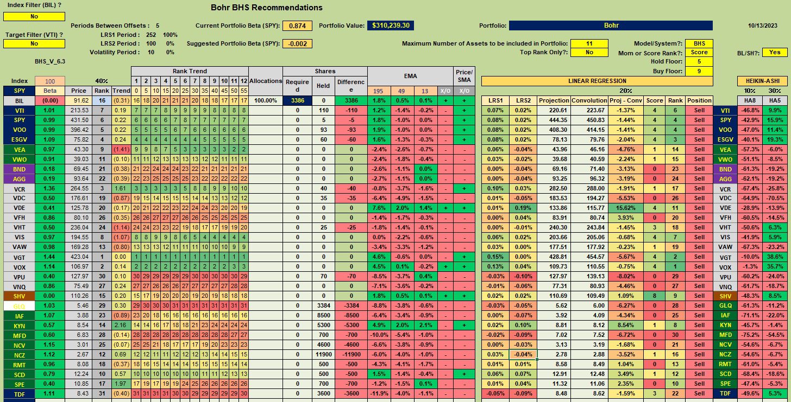Select the VDE Proj - Conv value 15.62%
Image resolution: width=791 pixels, height=402 pixels.
pos(626,208)
